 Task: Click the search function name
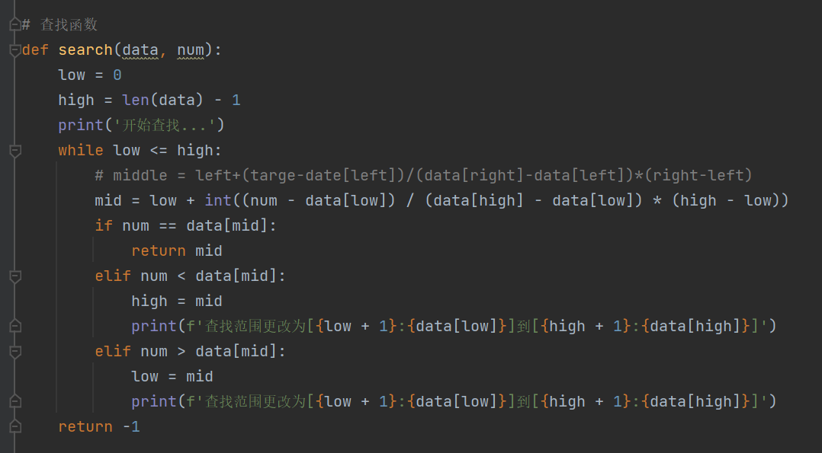click(x=85, y=50)
